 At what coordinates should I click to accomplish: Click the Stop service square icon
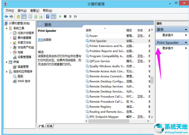65,16
